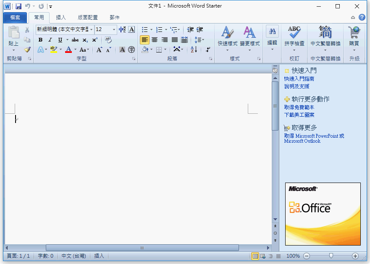This screenshot has height=264, width=370.
Task: Switch to the 常用 Home tab
Action: pos(39,18)
